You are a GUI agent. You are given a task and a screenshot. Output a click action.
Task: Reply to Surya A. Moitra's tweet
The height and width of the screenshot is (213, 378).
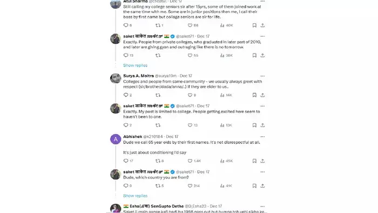tap(126, 95)
